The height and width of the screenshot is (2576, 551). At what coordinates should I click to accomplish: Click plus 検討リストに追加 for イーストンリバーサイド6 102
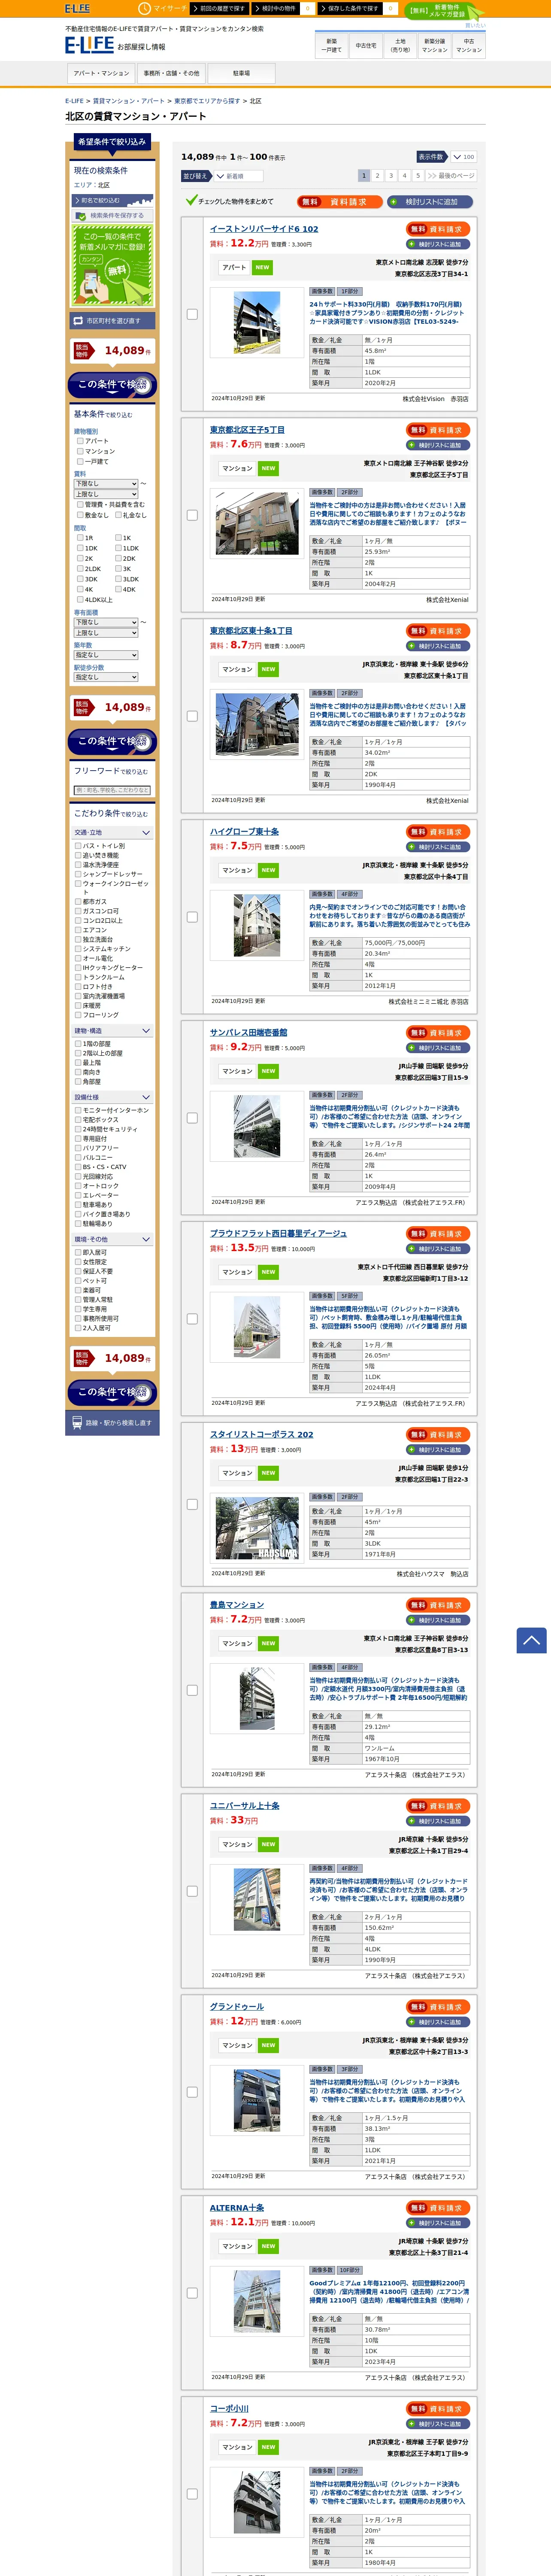(x=439, y=244)
